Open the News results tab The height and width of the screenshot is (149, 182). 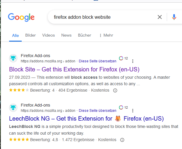[66, 35]
